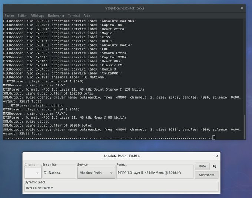252x198 pixels.
Task: Open the Channel combo box
Action: [x=33, y=173]
